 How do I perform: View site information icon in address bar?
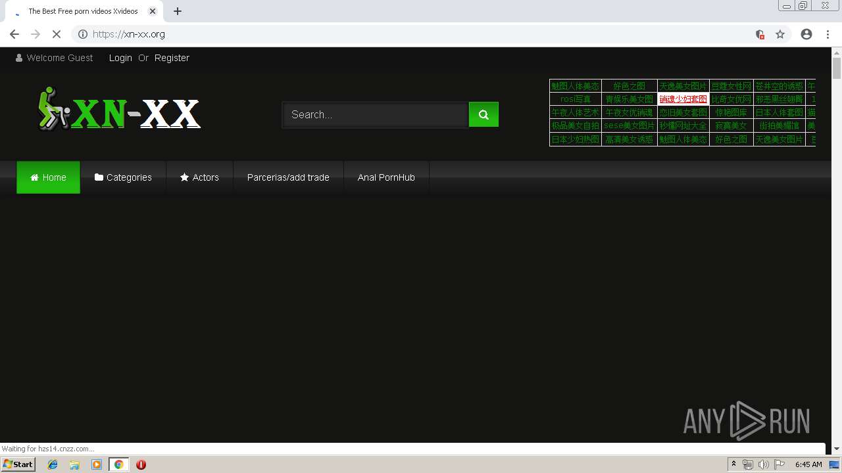click(x=82, y=34)
